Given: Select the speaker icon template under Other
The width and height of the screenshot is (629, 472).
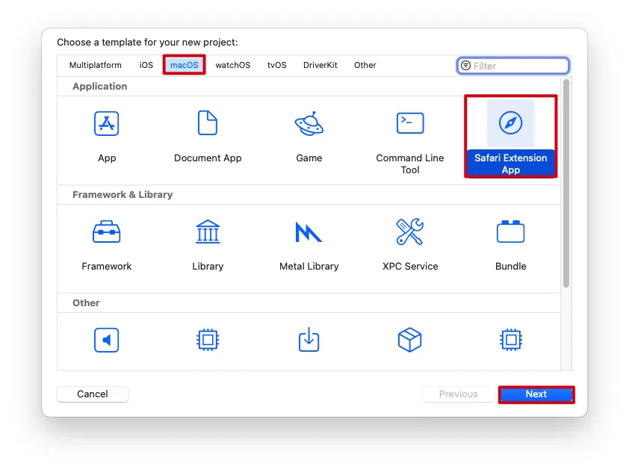Looking at the screenshot, I should [x=106, y=340].
